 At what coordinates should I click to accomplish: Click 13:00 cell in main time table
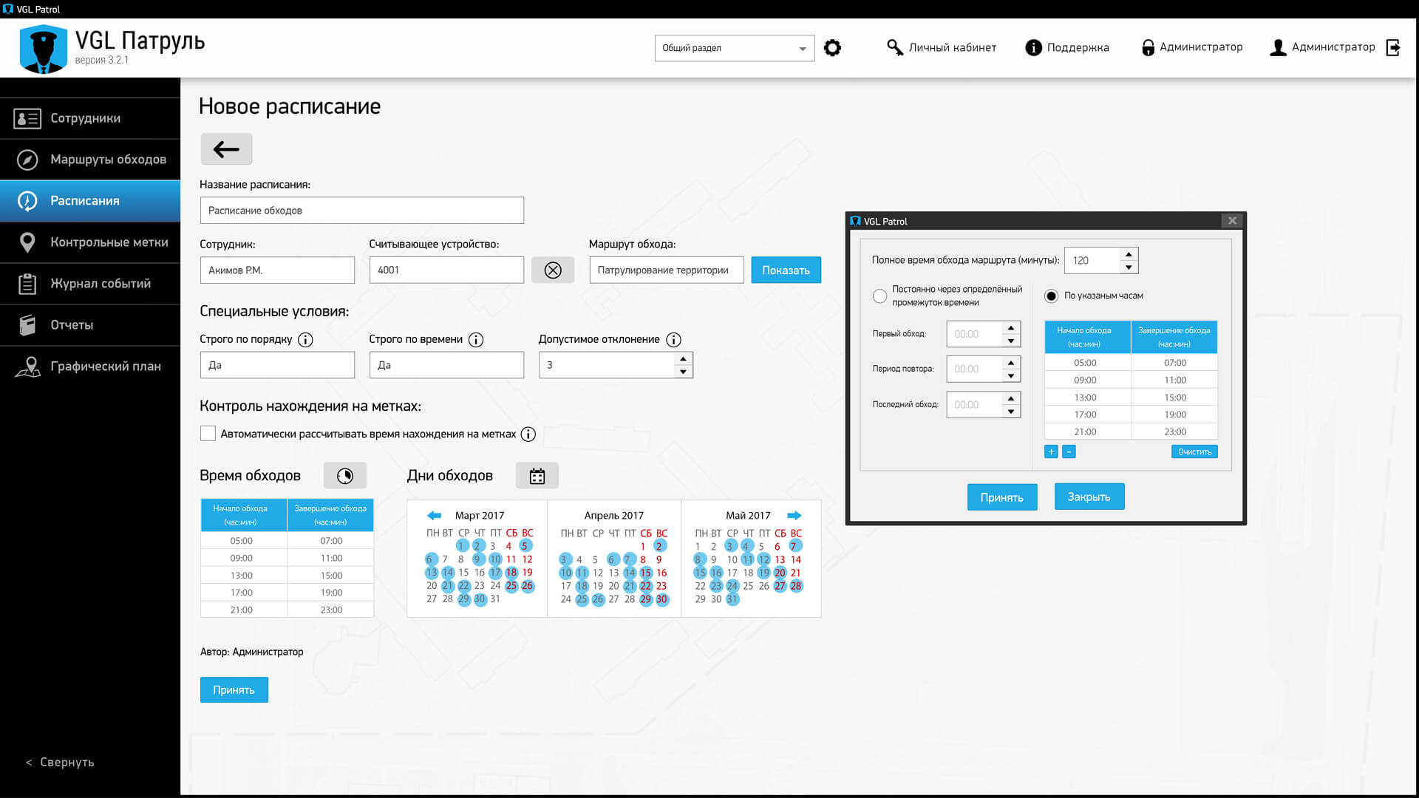[242, 576]
